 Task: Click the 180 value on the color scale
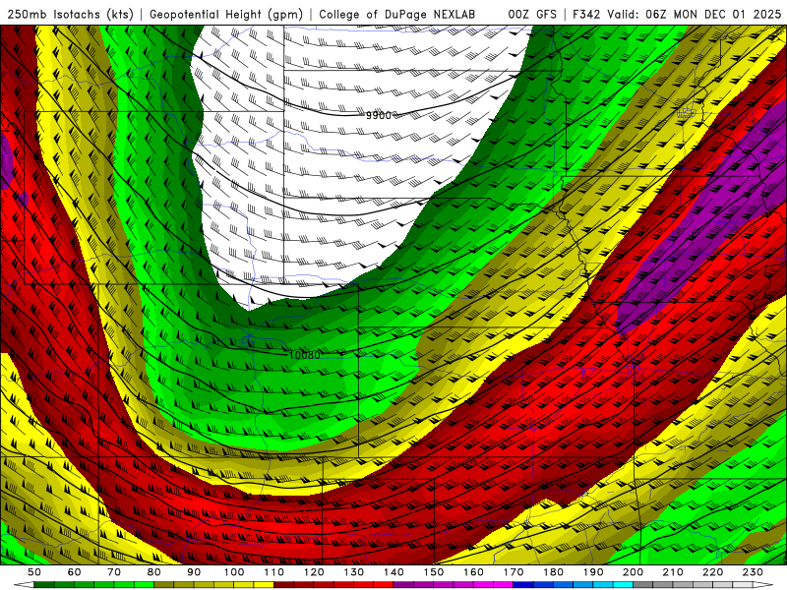553,572
